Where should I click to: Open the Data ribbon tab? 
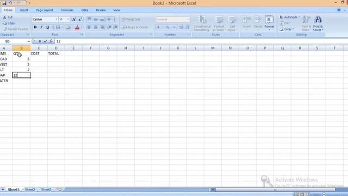click(x=85, y=10)
